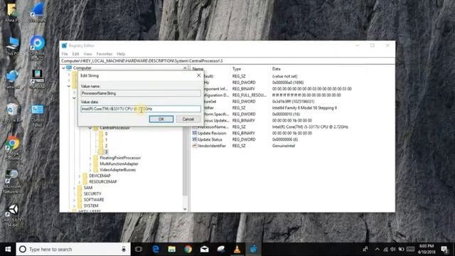Image resolution: width=455 pixels, height=256 pixels.
Task: Select the This PC desktop icon
Action: (12, 46)
